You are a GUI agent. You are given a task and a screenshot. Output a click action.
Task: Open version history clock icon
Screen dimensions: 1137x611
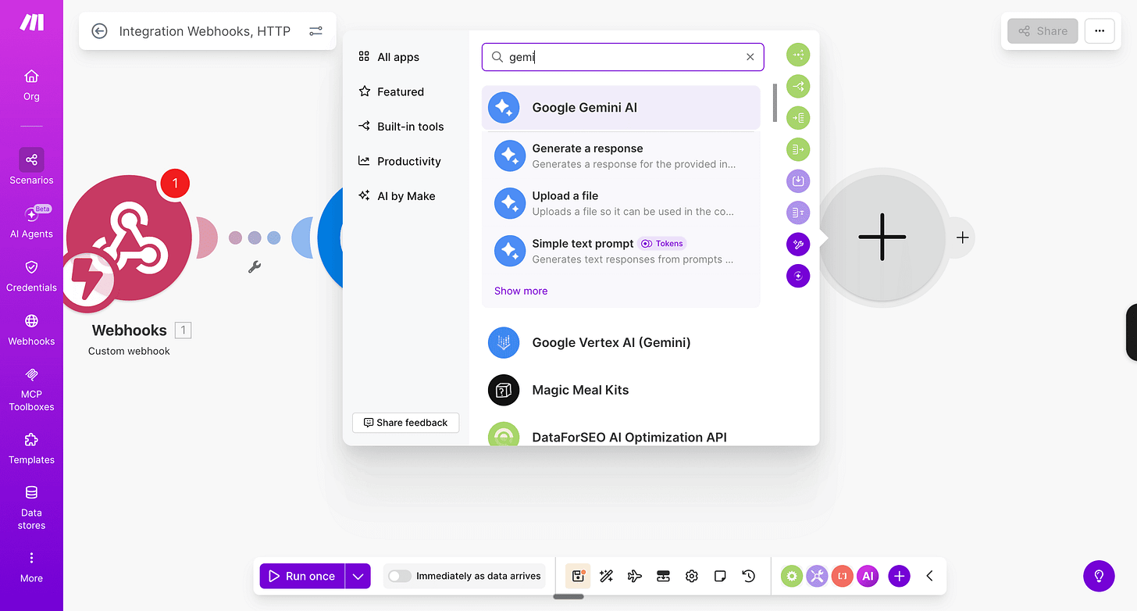pyautogui.click(x=748, y=576)
